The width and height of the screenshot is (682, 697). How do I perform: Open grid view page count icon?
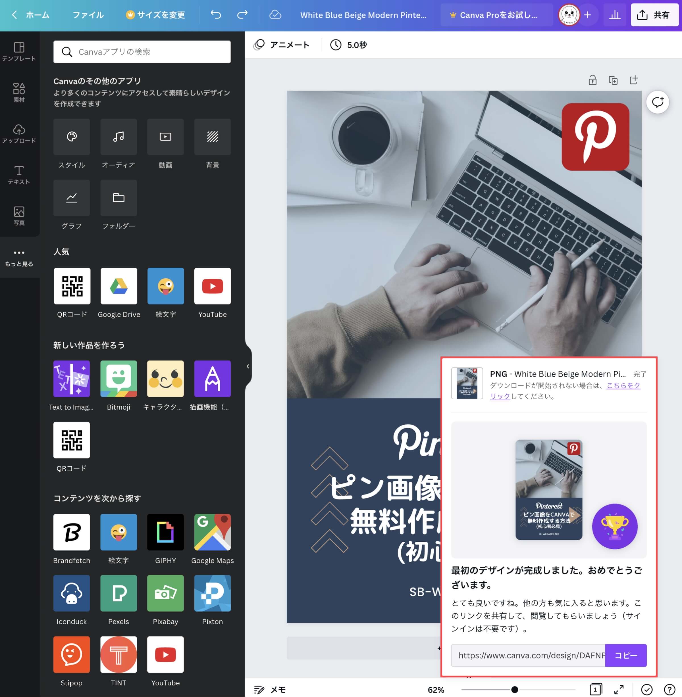point(595,689)
